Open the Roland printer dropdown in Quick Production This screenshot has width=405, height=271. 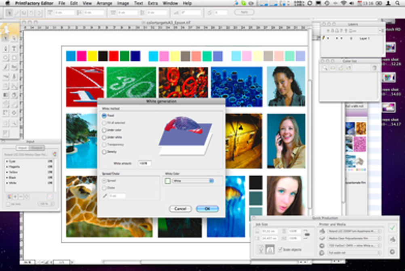coord(354,231)
